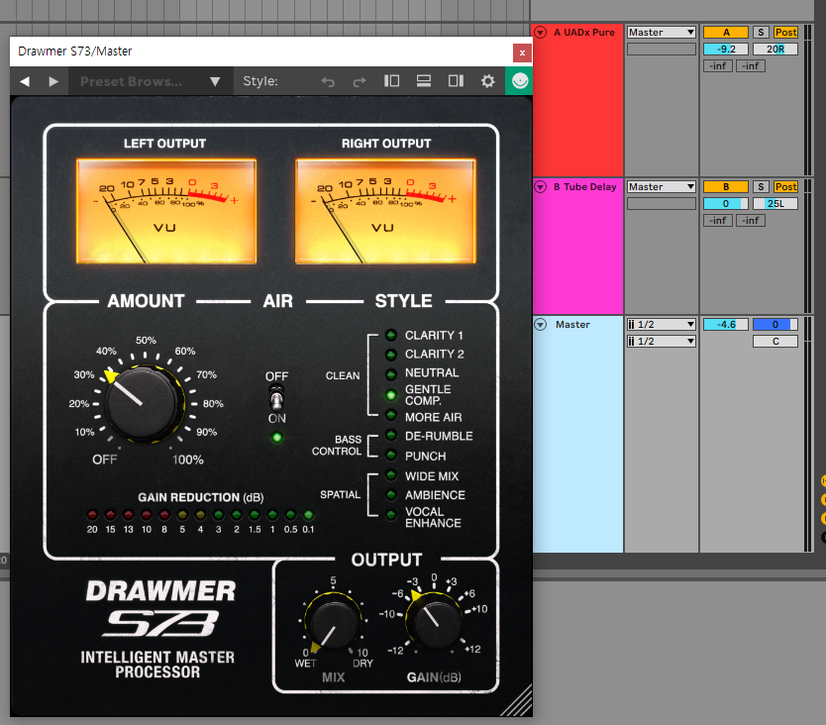Click the B Tube Delay track name
The width and height of the screenshot is (826, 725).
584,186
